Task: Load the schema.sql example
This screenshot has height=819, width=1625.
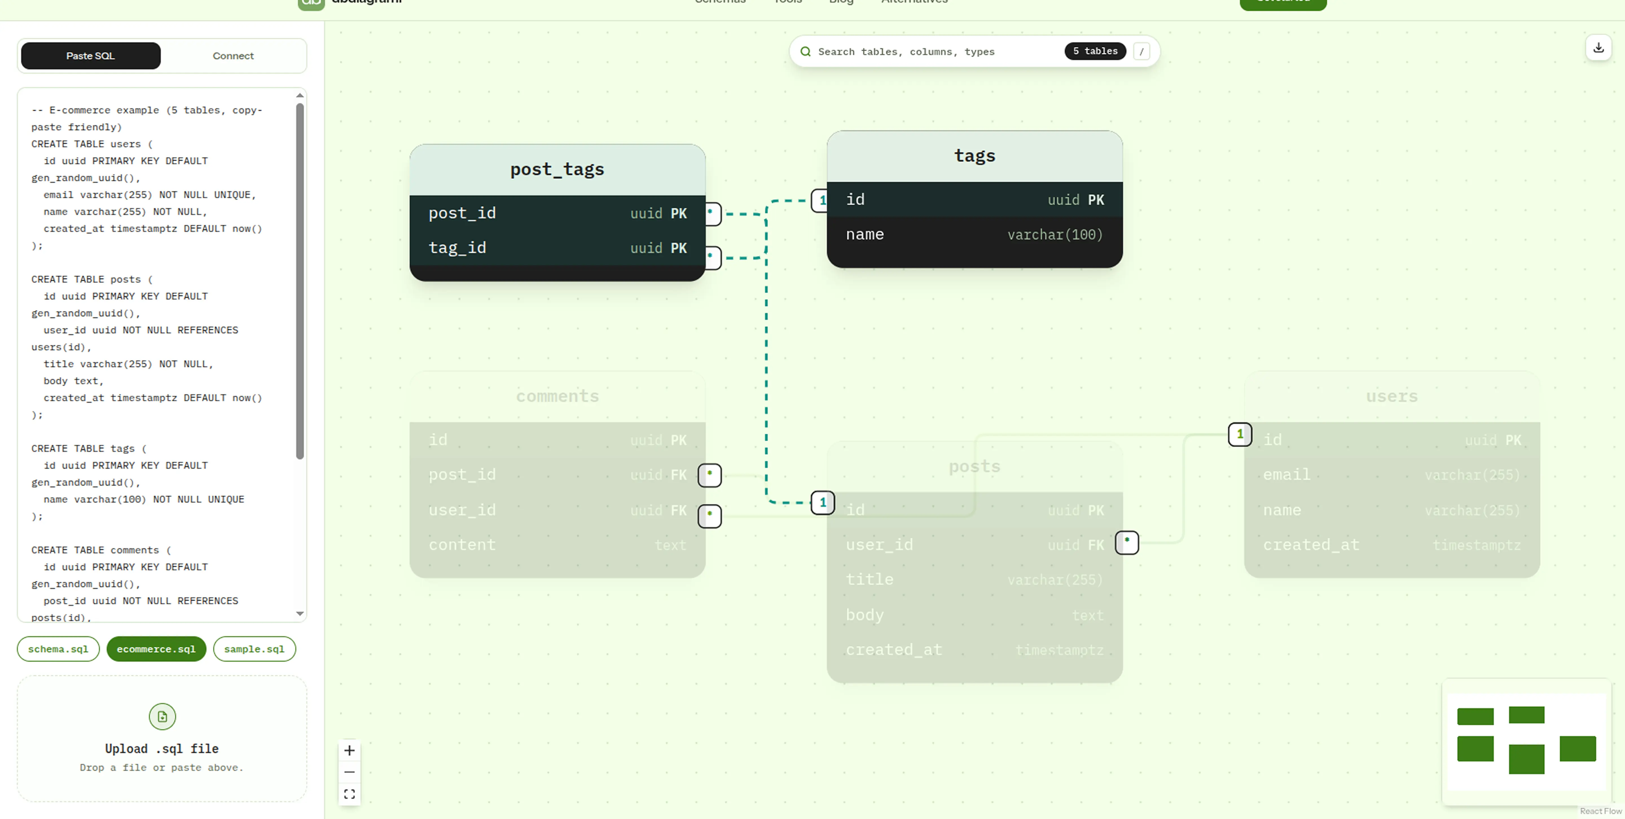Action: [58, 649]
